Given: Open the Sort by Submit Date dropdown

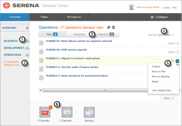Looking at the screenshot, I should tap(166, 35).
